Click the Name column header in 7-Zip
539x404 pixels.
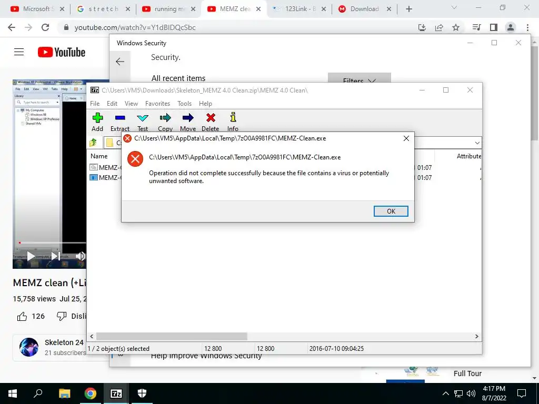point(99,156)
